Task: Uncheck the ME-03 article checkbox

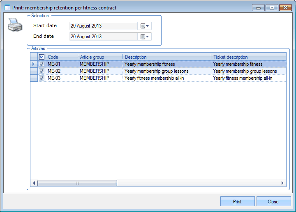Action: click(x=42, y=78)
